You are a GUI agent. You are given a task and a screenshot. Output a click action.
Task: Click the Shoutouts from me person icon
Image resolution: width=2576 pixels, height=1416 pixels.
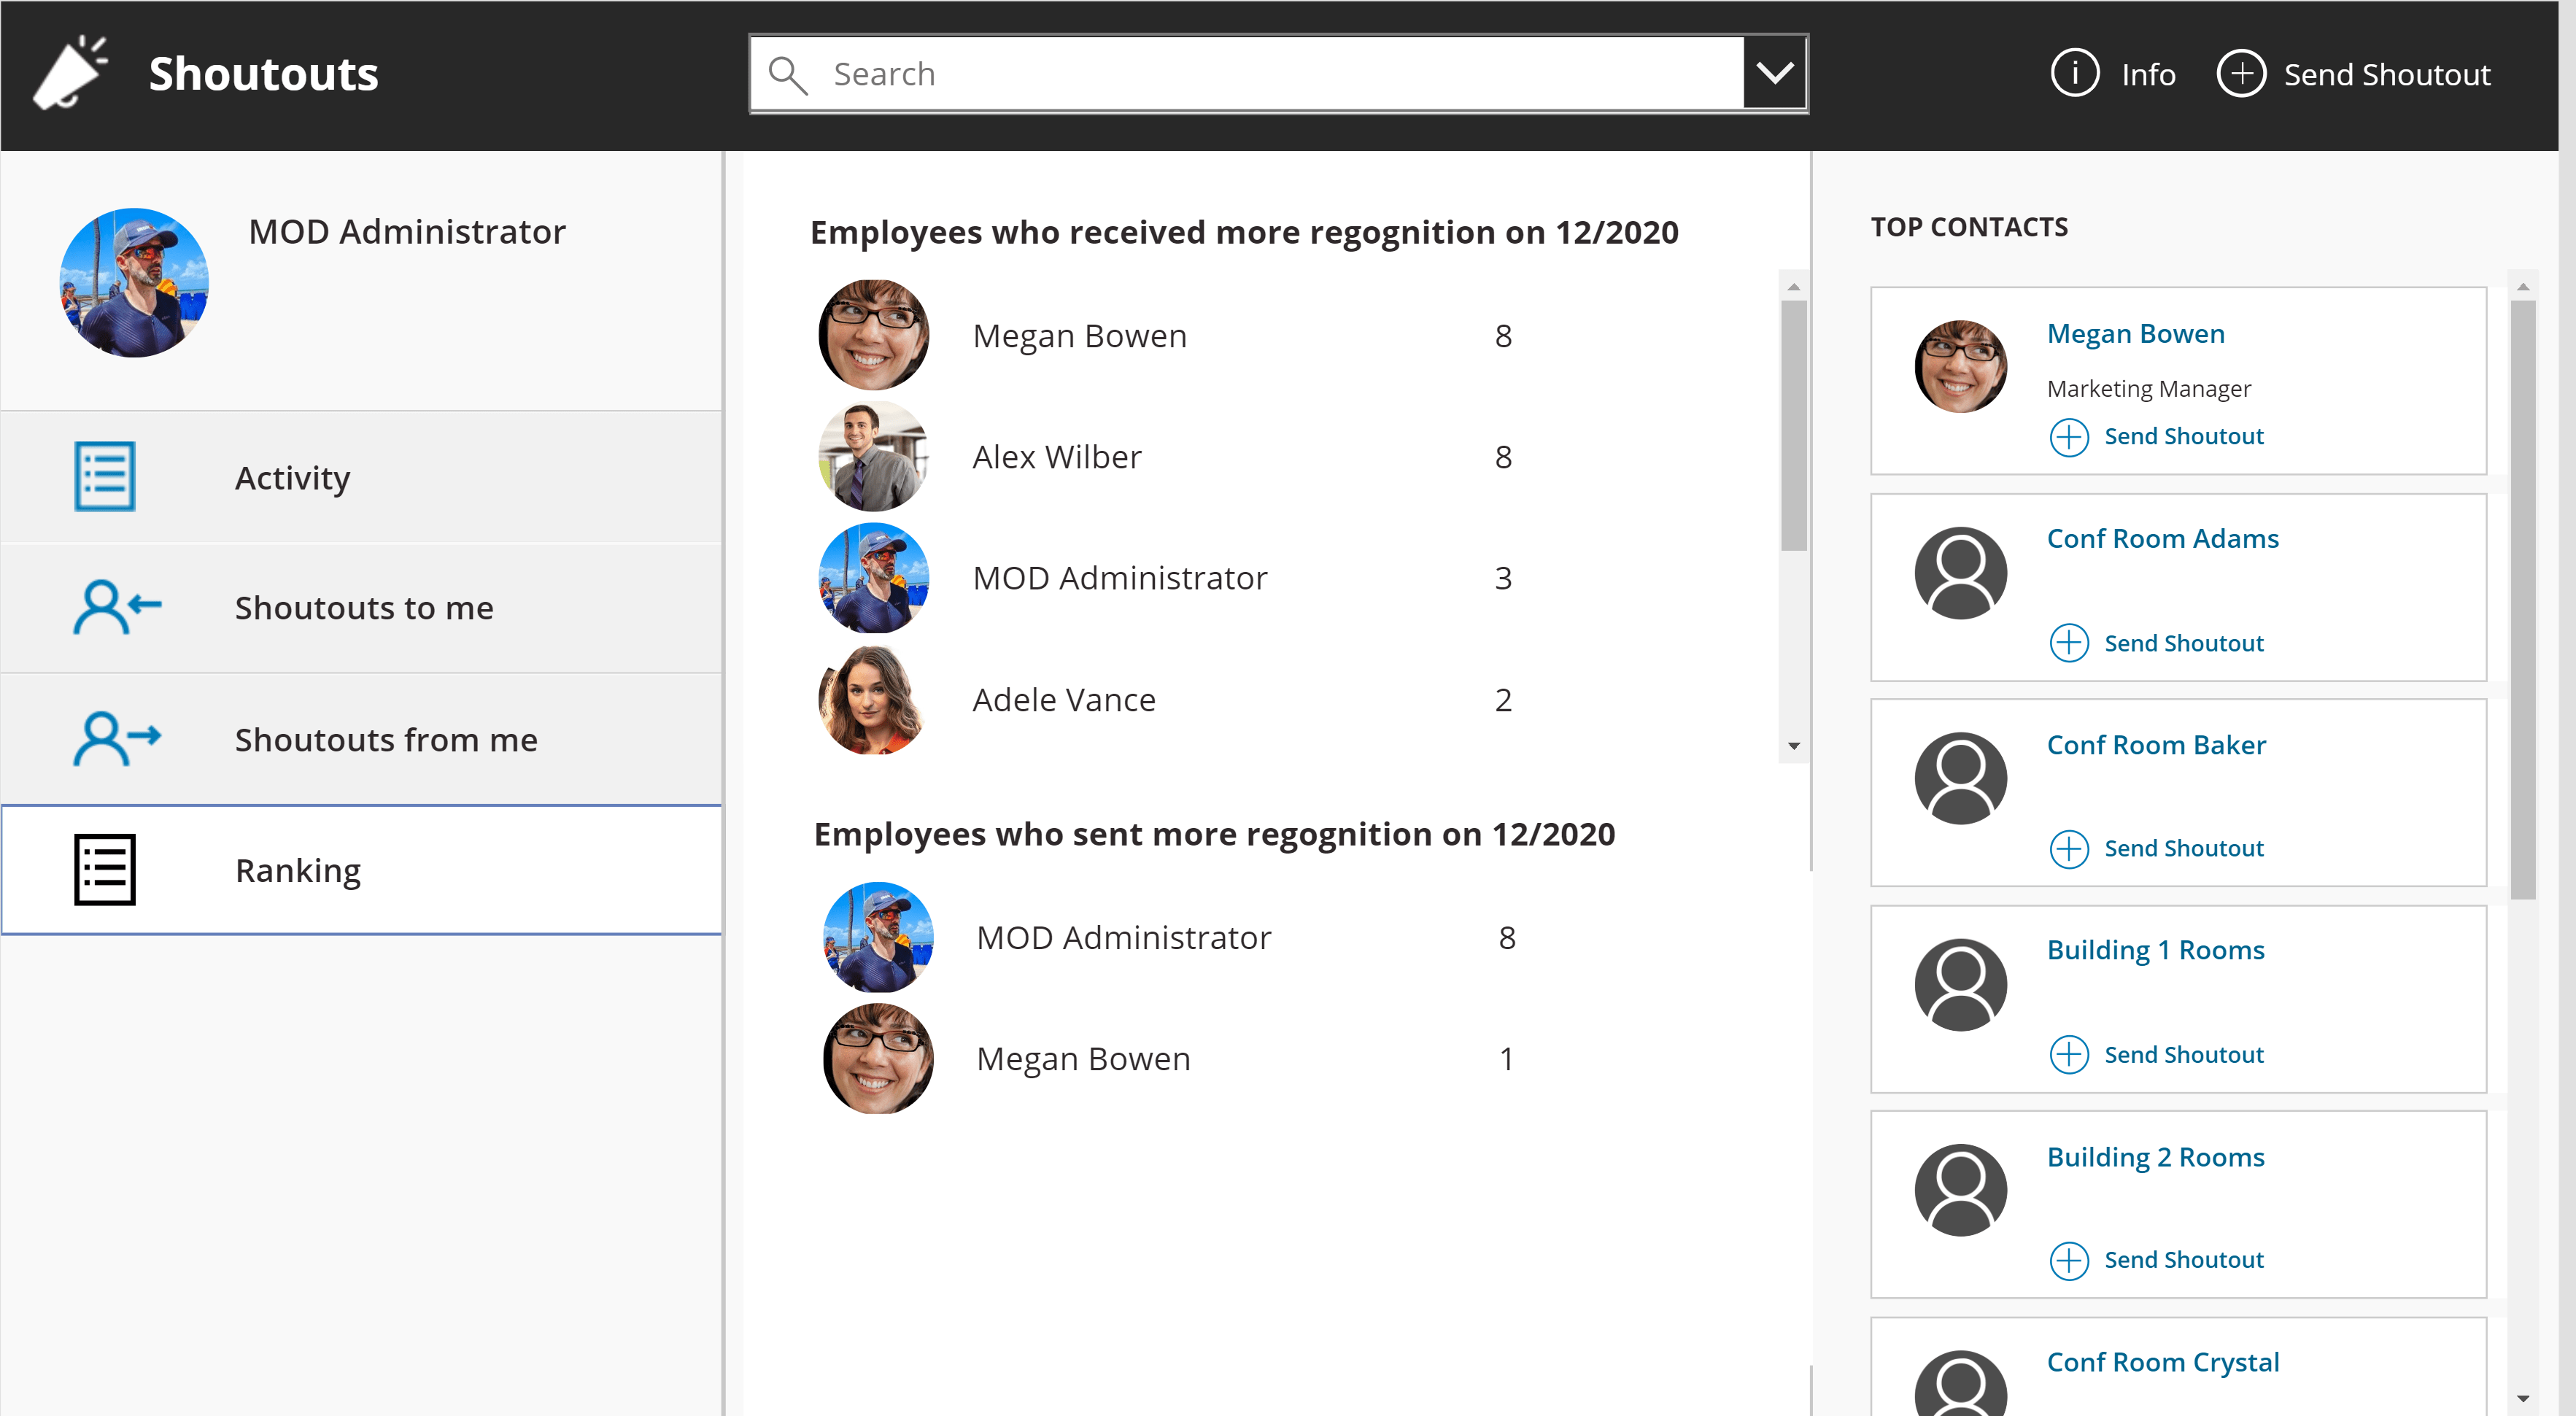tap(115, 739)
